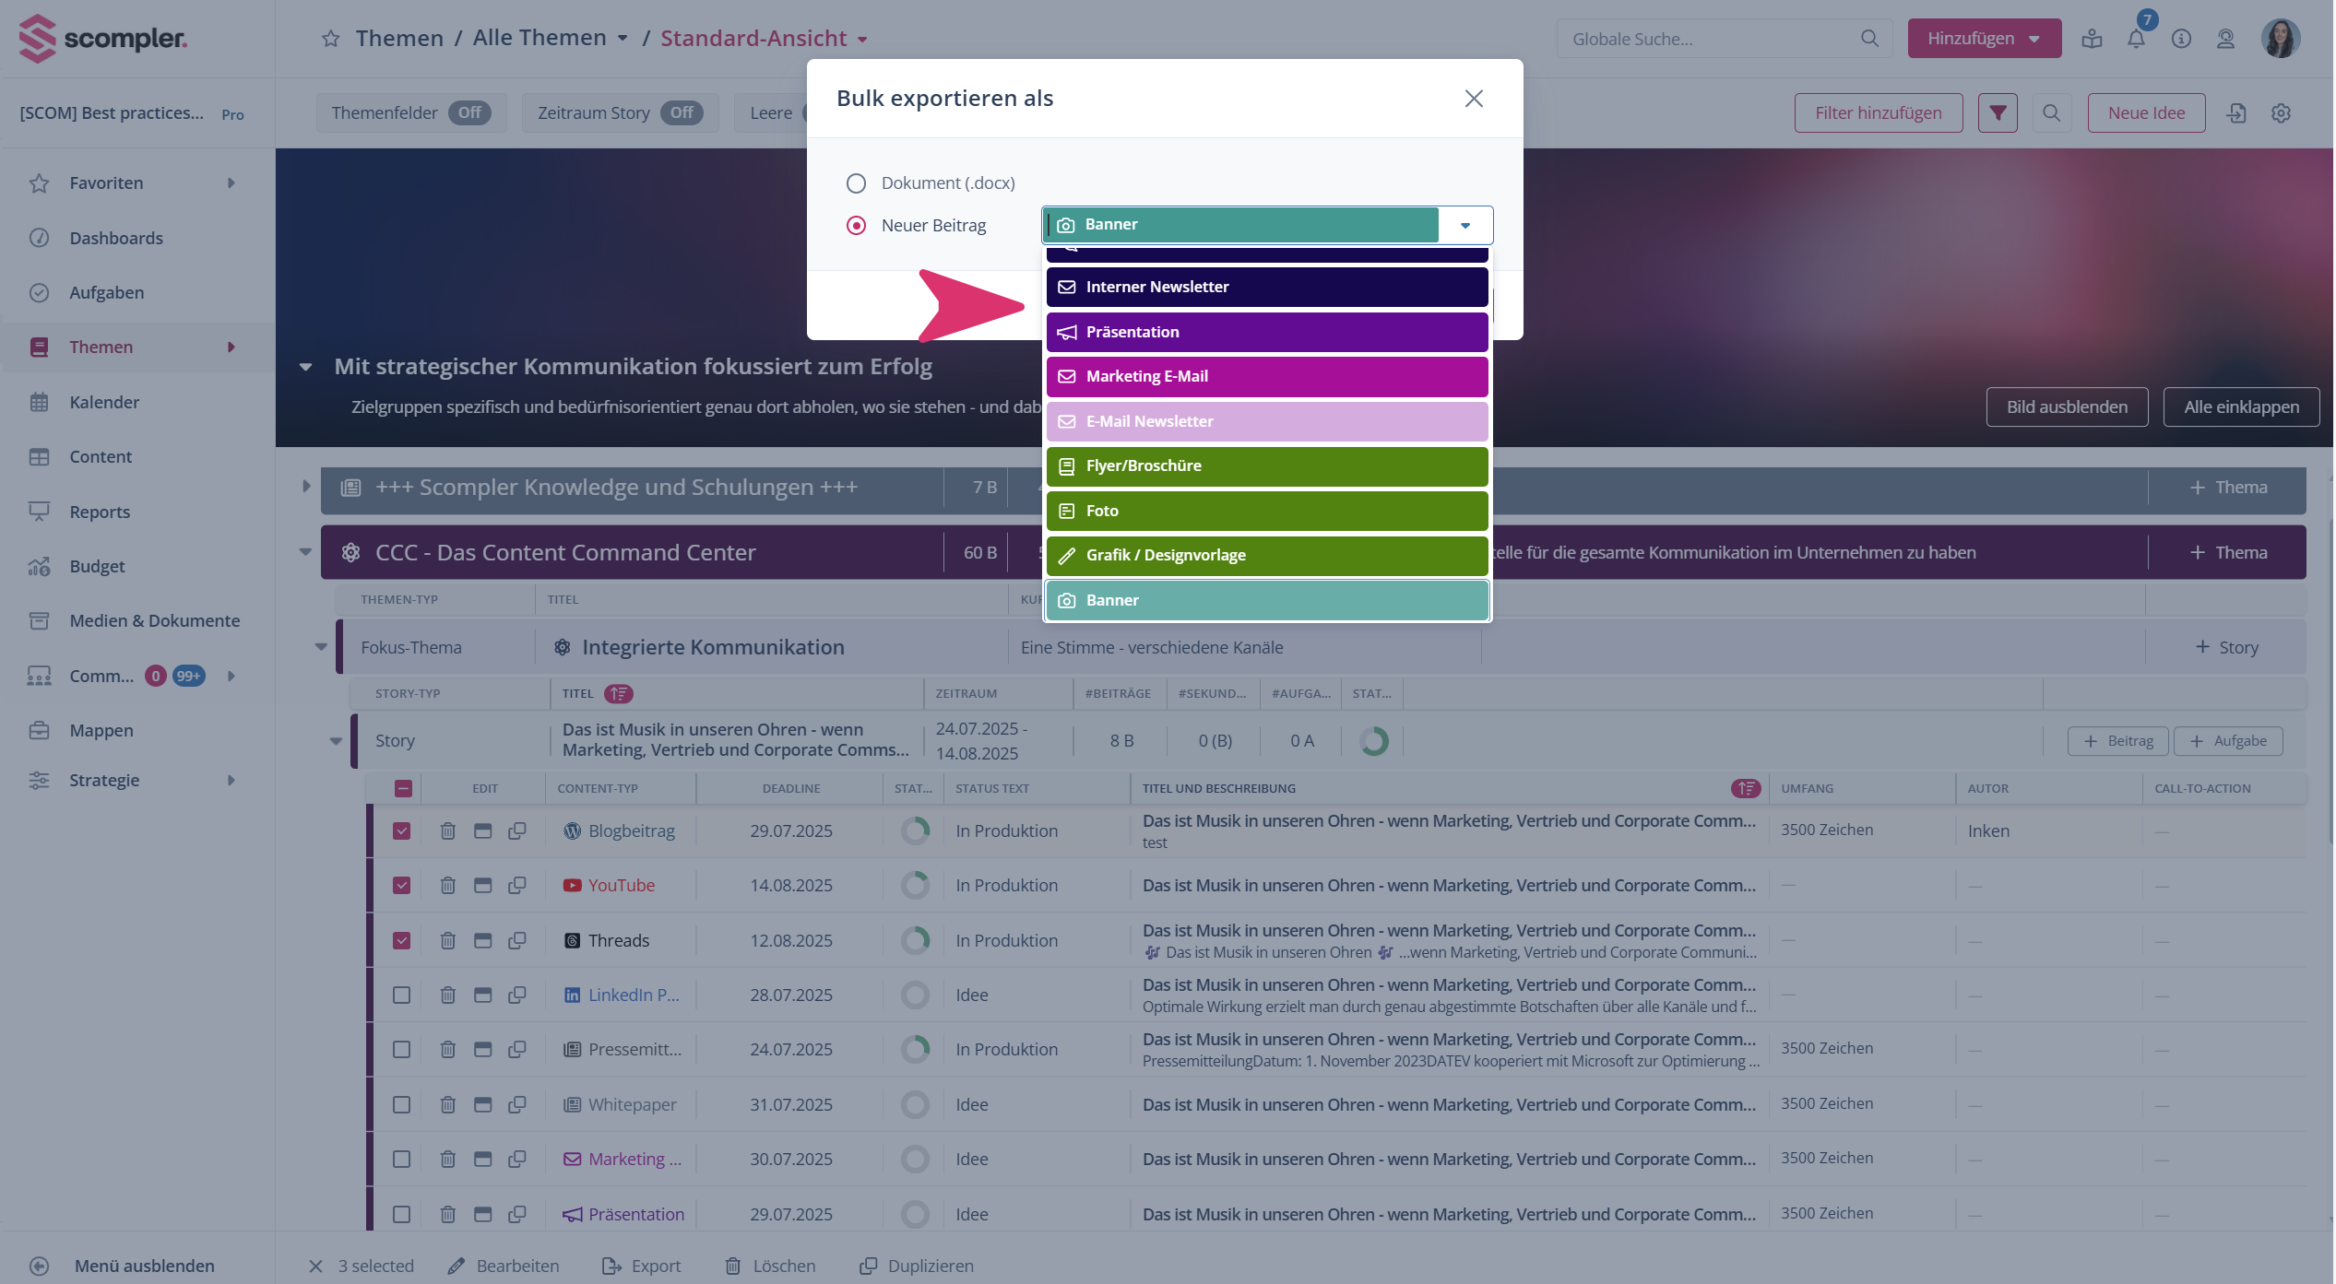Click the settings gear in toolbar
2336x1284 pixels.
point(2281,112)
